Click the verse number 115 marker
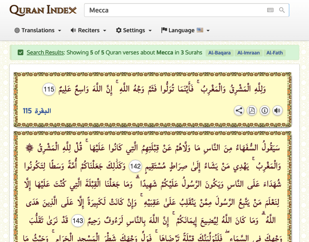309x242 pixels. (x=49, y=89)
